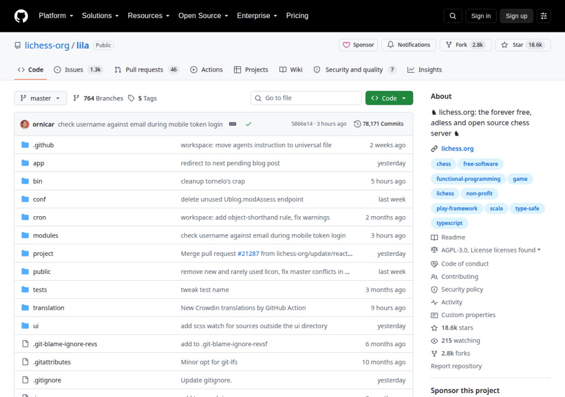Screen dimensions: 565x397
Task: Click ornicar's avatar in latest commit
Action: pos(24,124)
